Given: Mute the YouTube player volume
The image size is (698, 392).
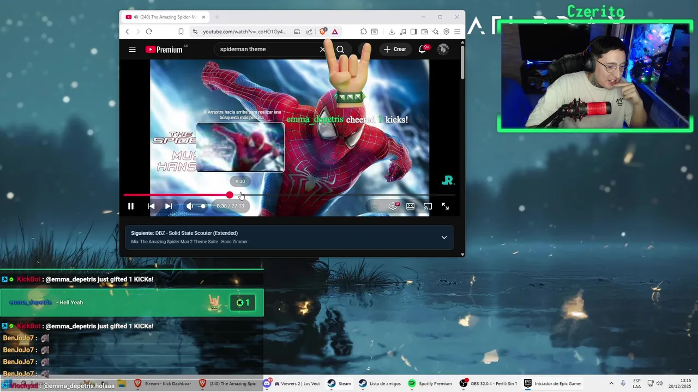Looking at the screenshot, I should 189,206.
